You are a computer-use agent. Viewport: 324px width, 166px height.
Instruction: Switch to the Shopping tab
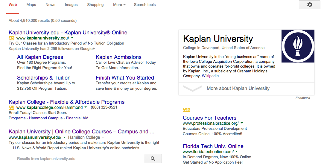[x=95, y=5]
